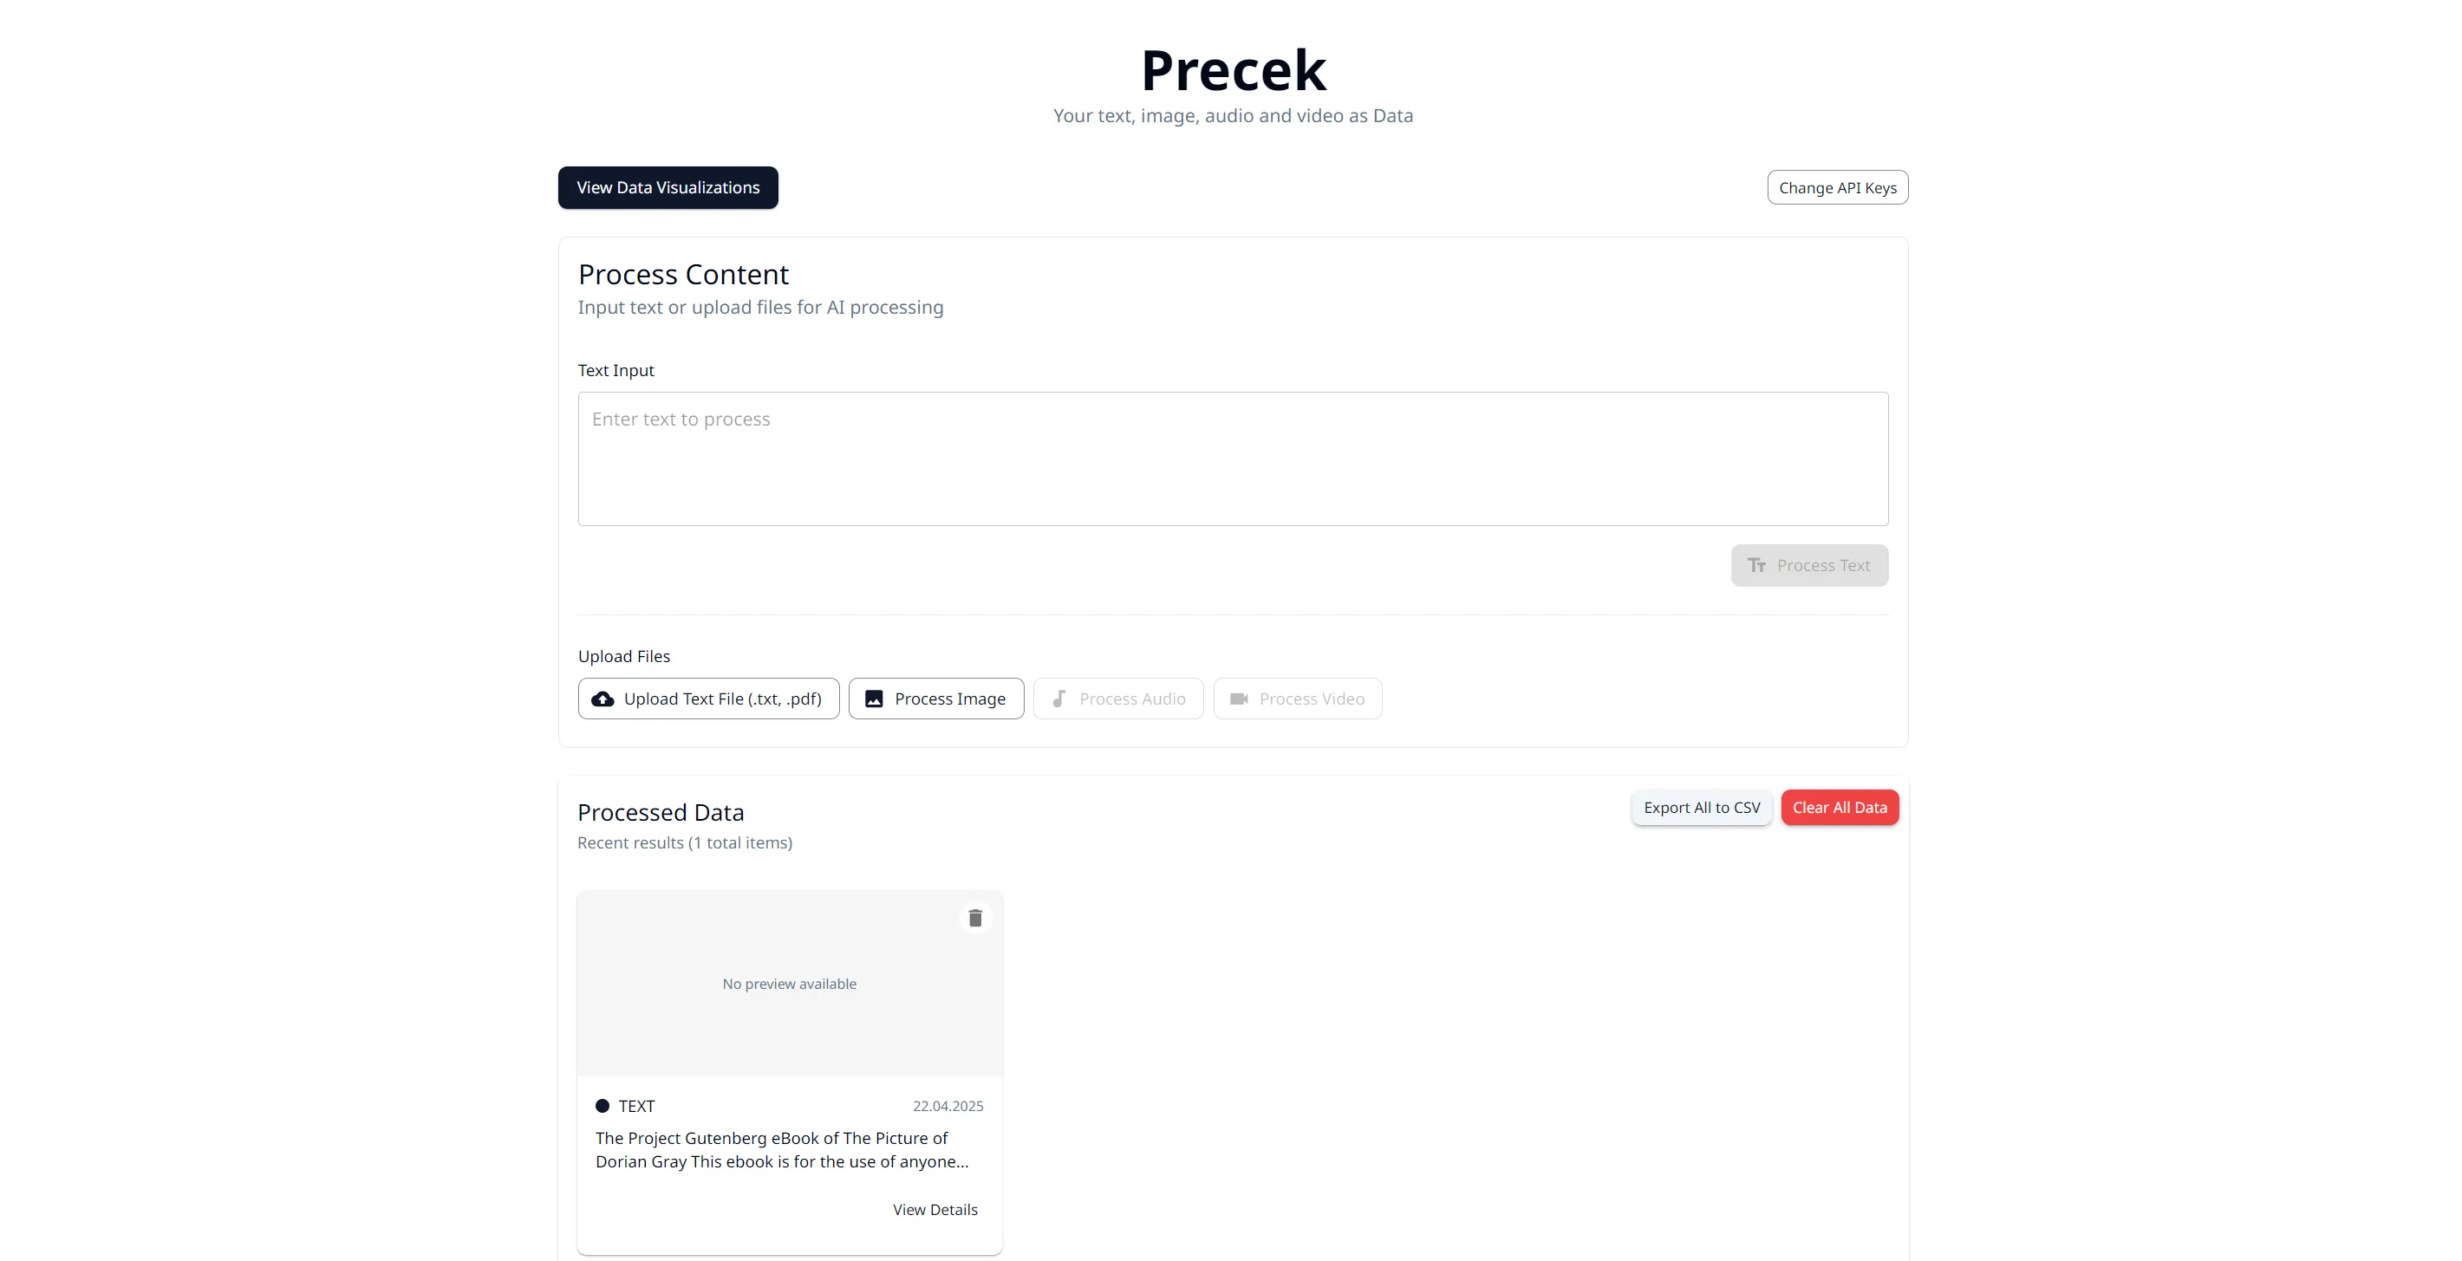Select Upload Text File (.txt, .pdf)
This screenshot has height=1261, width=2462.
pos(722,699)
